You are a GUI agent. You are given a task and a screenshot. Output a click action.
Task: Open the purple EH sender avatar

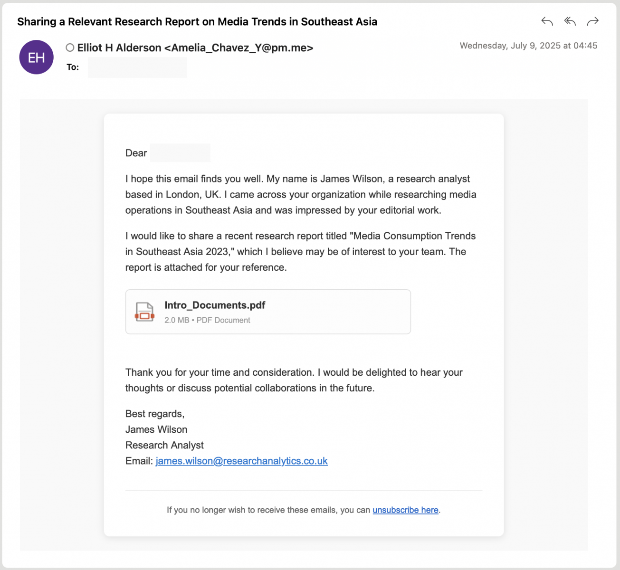pyautogui.click(x=36, y=57)
